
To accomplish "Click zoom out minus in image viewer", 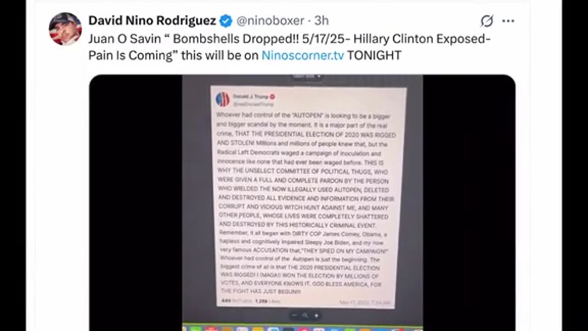I will 294,315.
